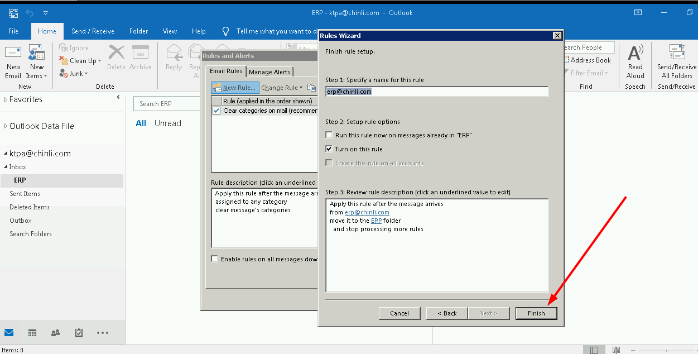The width and height of the screenshot is (698, 354).
Task: Collapse the Inbox folder tree
Action: [x=6, y=167]
